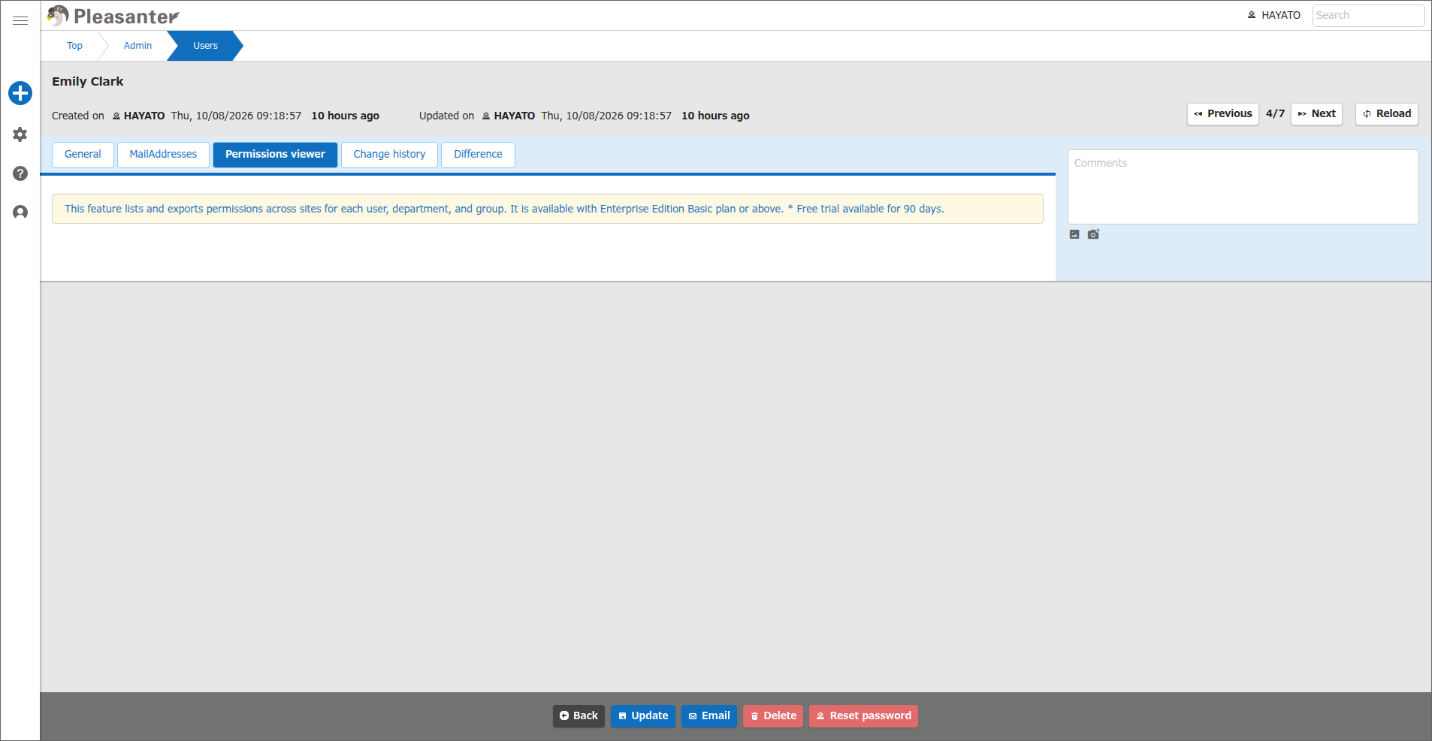Viewport: 1432px width, 741px height.
Task: Open the Change history tab
Action: pyautogui.click(x=389, y=155)
